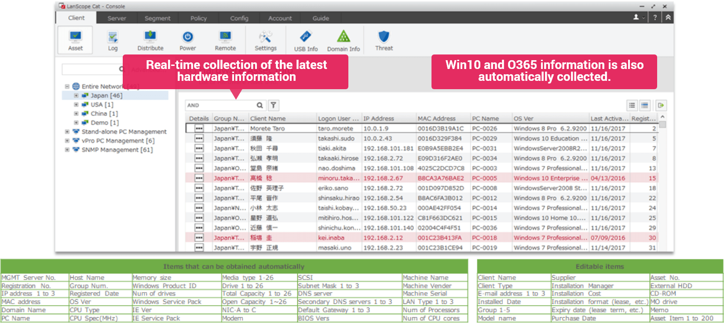Screen dimensions: 724x326
Task: Open the user account dropdown in header
Action: pos(638,18)
